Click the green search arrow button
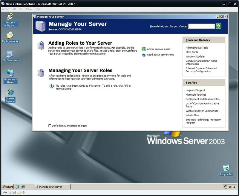The image size is (239, 196). coord(218,26)
